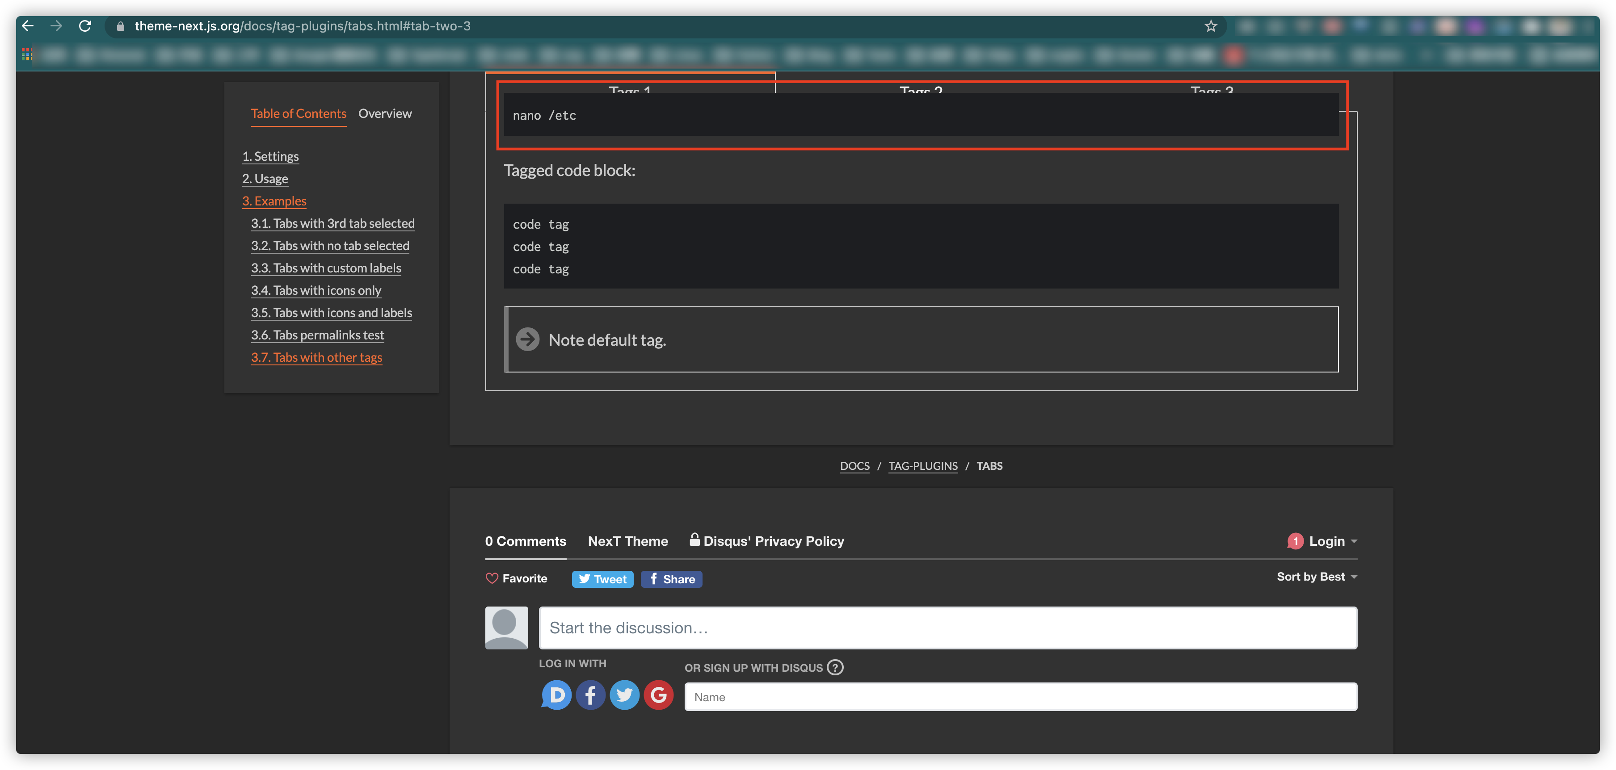
Task: Navigate to TAG-PLUGINS via the breadcrumb
Action: [x=923, y=466]
